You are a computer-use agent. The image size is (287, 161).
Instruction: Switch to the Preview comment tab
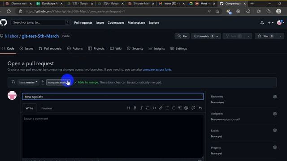pos(47,108)
